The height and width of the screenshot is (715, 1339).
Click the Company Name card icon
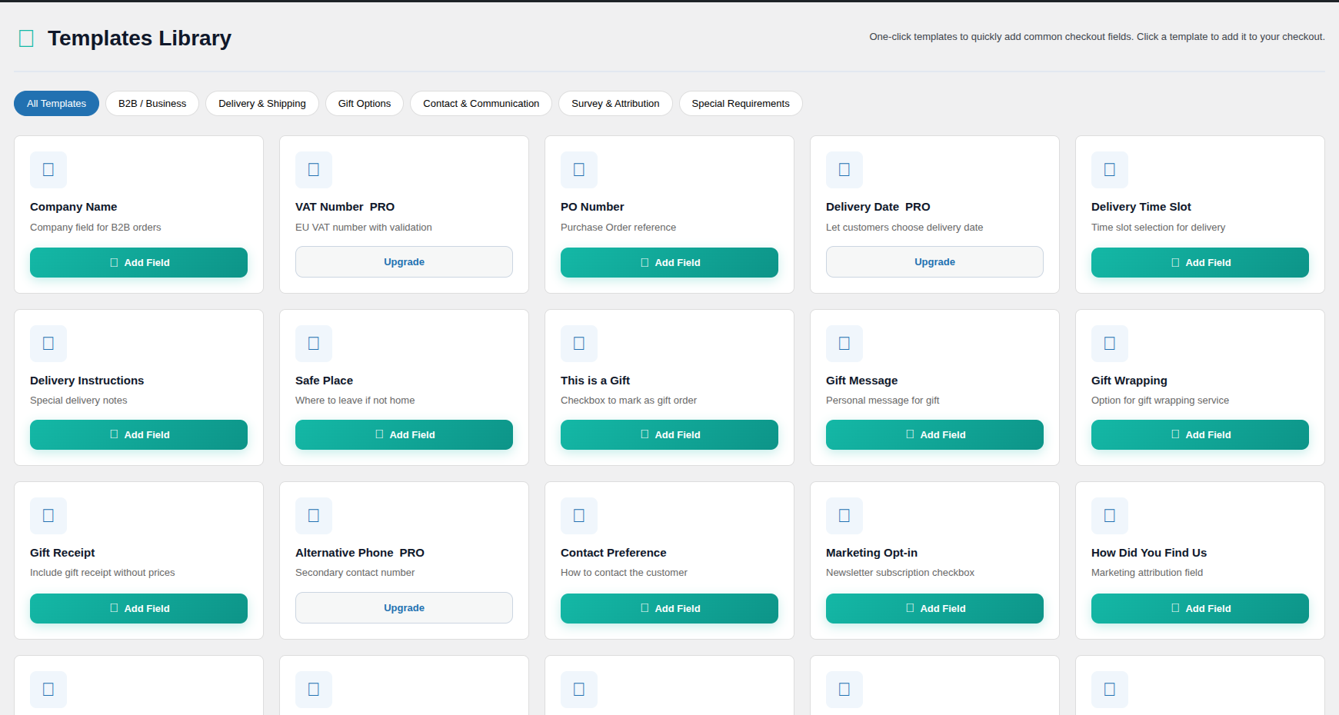[48, 170]
